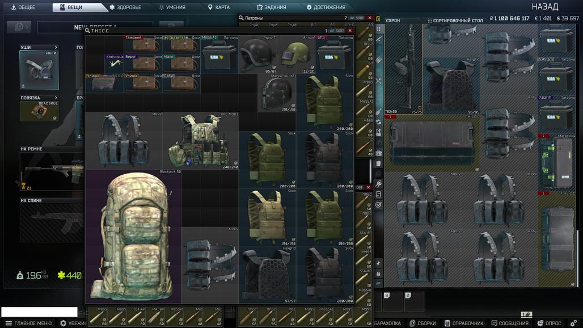Select the Ключница keytool item

coord(114,65)
